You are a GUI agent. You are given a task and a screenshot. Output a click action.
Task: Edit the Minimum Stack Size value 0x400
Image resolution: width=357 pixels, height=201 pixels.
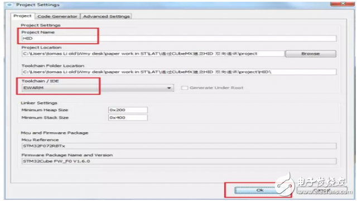(128, 118)
